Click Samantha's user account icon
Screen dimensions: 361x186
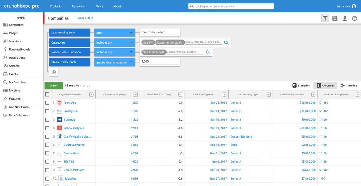click(x=354, y=6)
